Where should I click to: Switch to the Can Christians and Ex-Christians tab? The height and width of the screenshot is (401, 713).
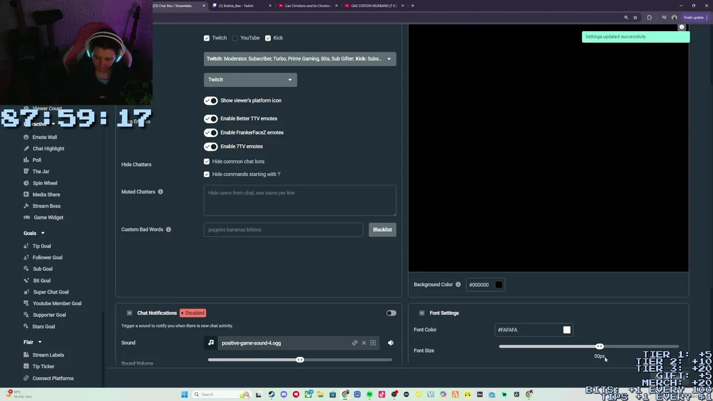click(x=307, y=6)
